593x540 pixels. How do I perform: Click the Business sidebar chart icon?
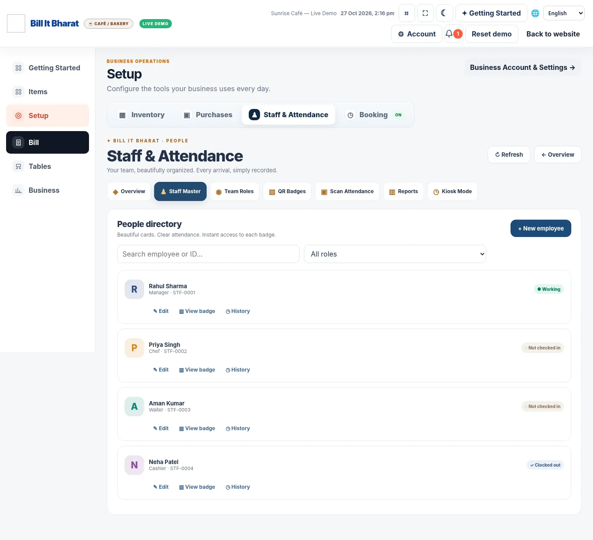(18, 190)
